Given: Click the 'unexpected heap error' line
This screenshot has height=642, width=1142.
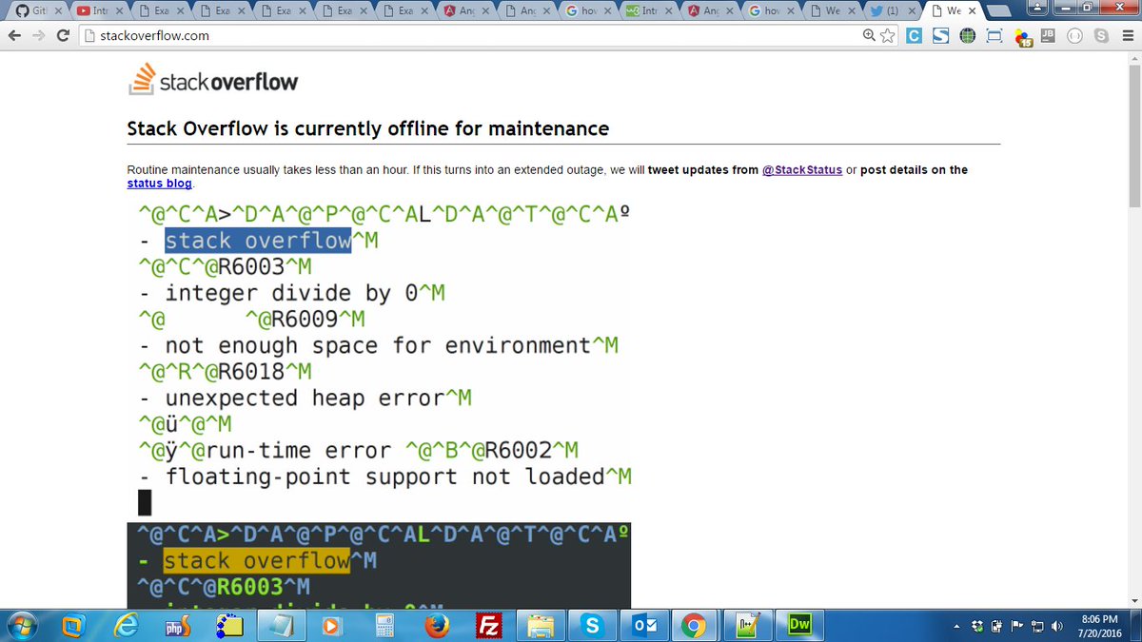Looking at the screenshot, I should [x=305, y=398].
